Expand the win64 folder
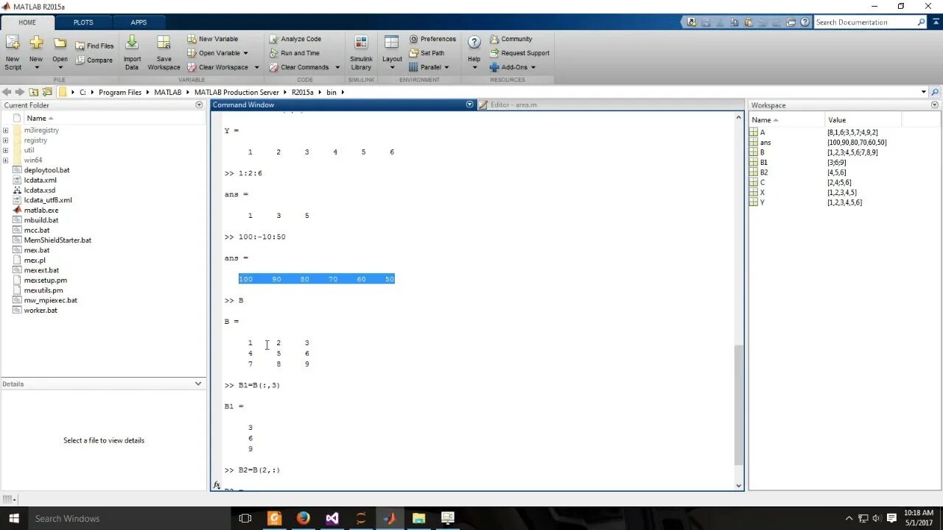943x530 pixels. click(6, 160)
